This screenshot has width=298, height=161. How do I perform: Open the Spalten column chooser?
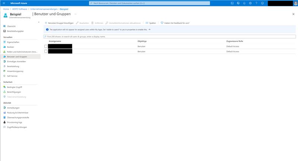coord(151,23)
